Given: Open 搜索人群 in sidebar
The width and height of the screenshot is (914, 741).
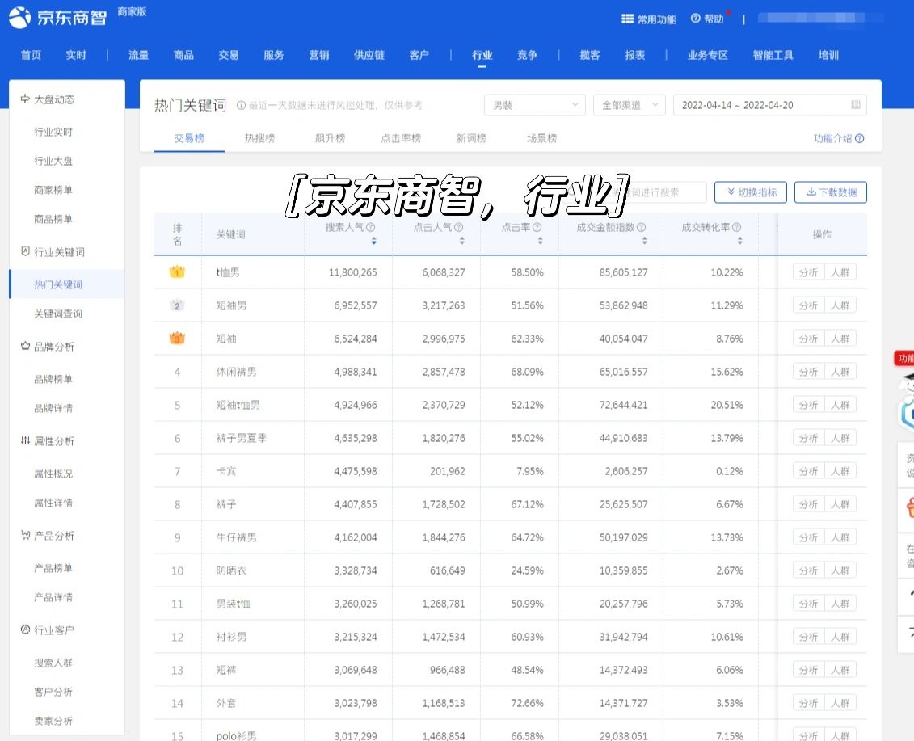Looking at the screenshot, I should pyautogui.click(x=53, y=663).
